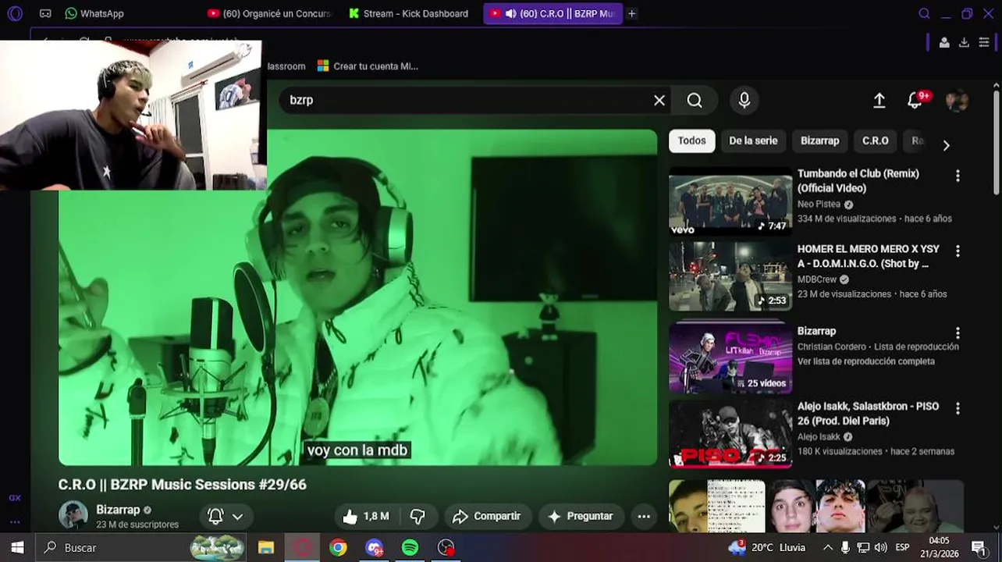Clear the YouTube search box with X
Image resolution: width=1002 pixels, height=562 pixels.
point(659,100)
